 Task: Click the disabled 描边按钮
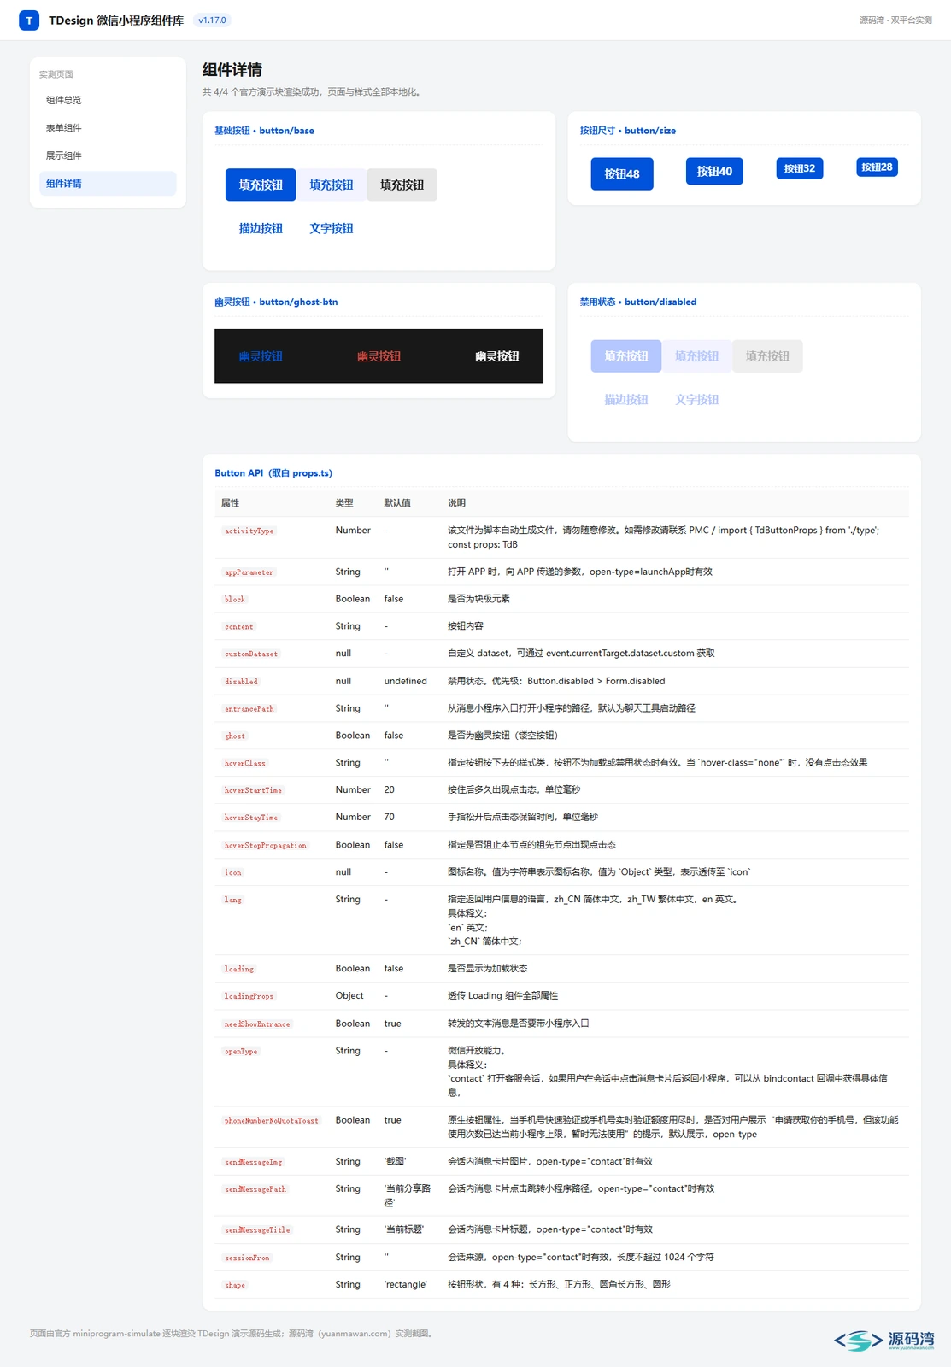coord(626,399)
